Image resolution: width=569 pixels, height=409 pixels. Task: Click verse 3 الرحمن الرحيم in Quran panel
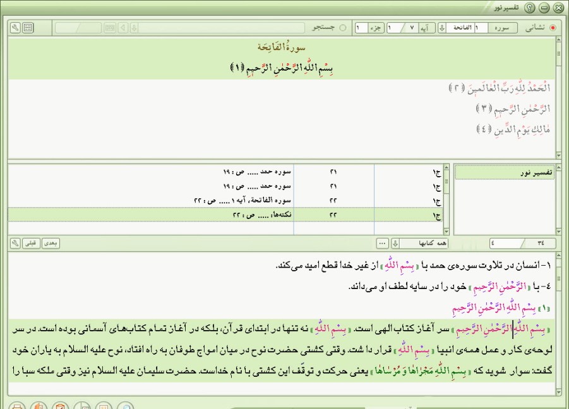point(513,109)
